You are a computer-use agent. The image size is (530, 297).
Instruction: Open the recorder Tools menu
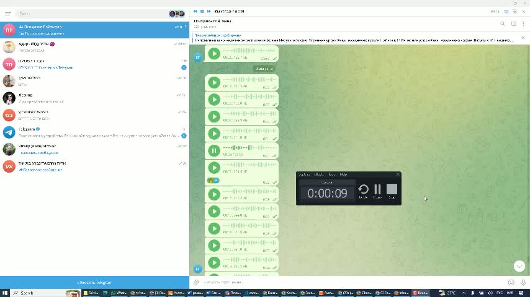click(331, 174)
